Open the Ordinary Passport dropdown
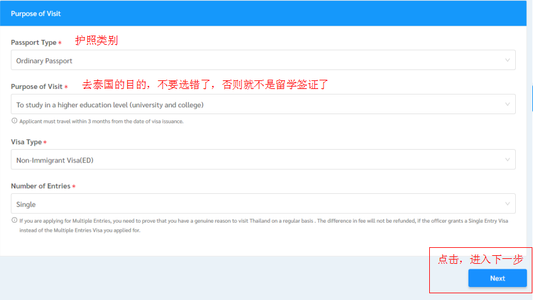The width and height of the screenshot is (533, 300). click(x=258, y=60)
